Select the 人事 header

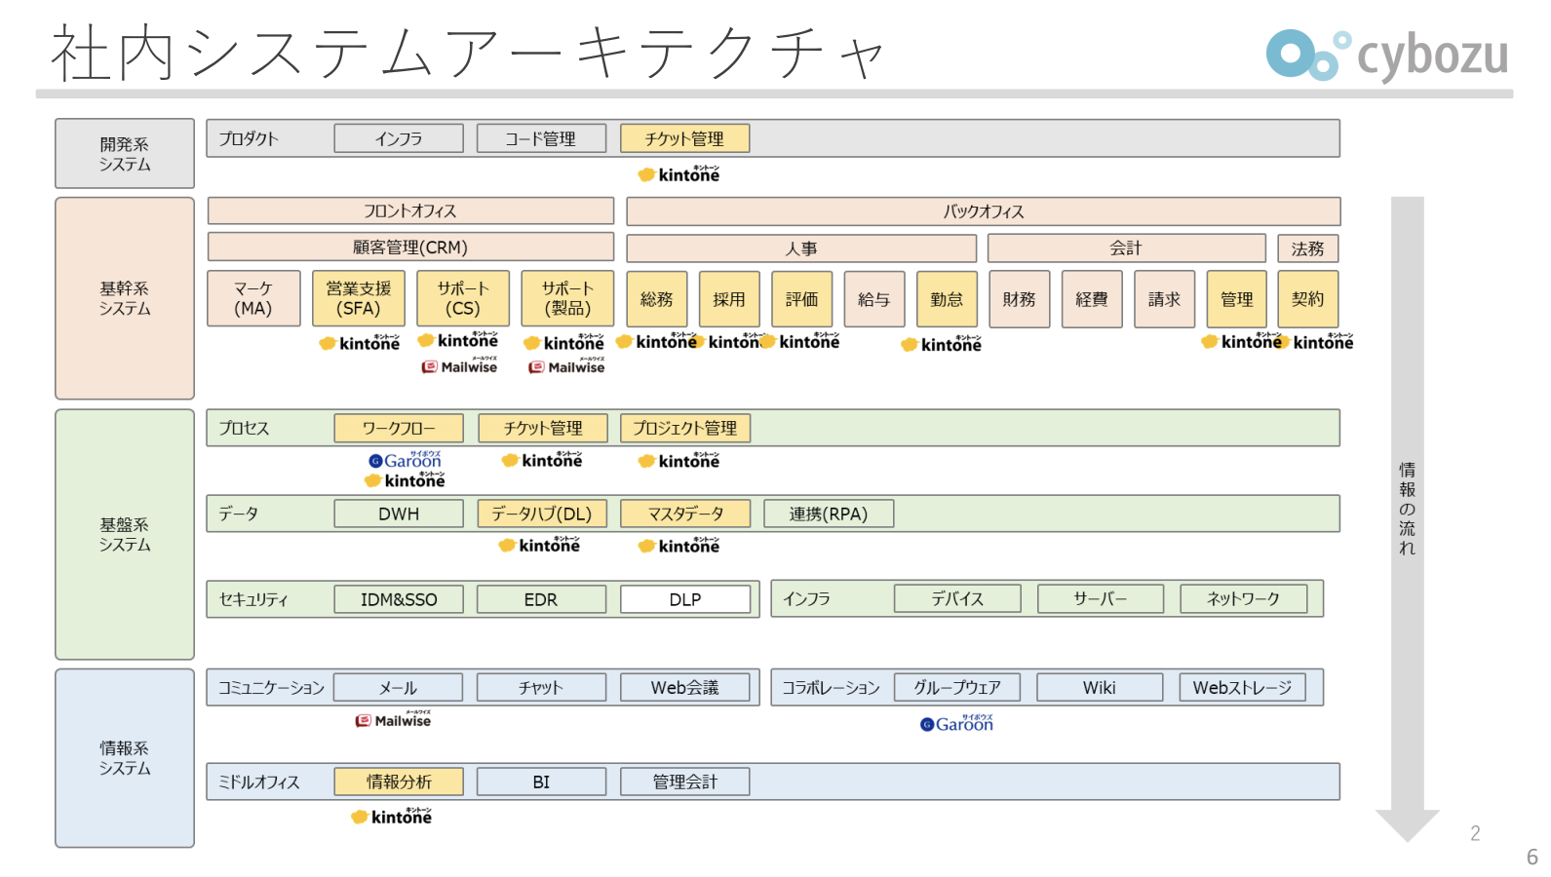point(801,248)
